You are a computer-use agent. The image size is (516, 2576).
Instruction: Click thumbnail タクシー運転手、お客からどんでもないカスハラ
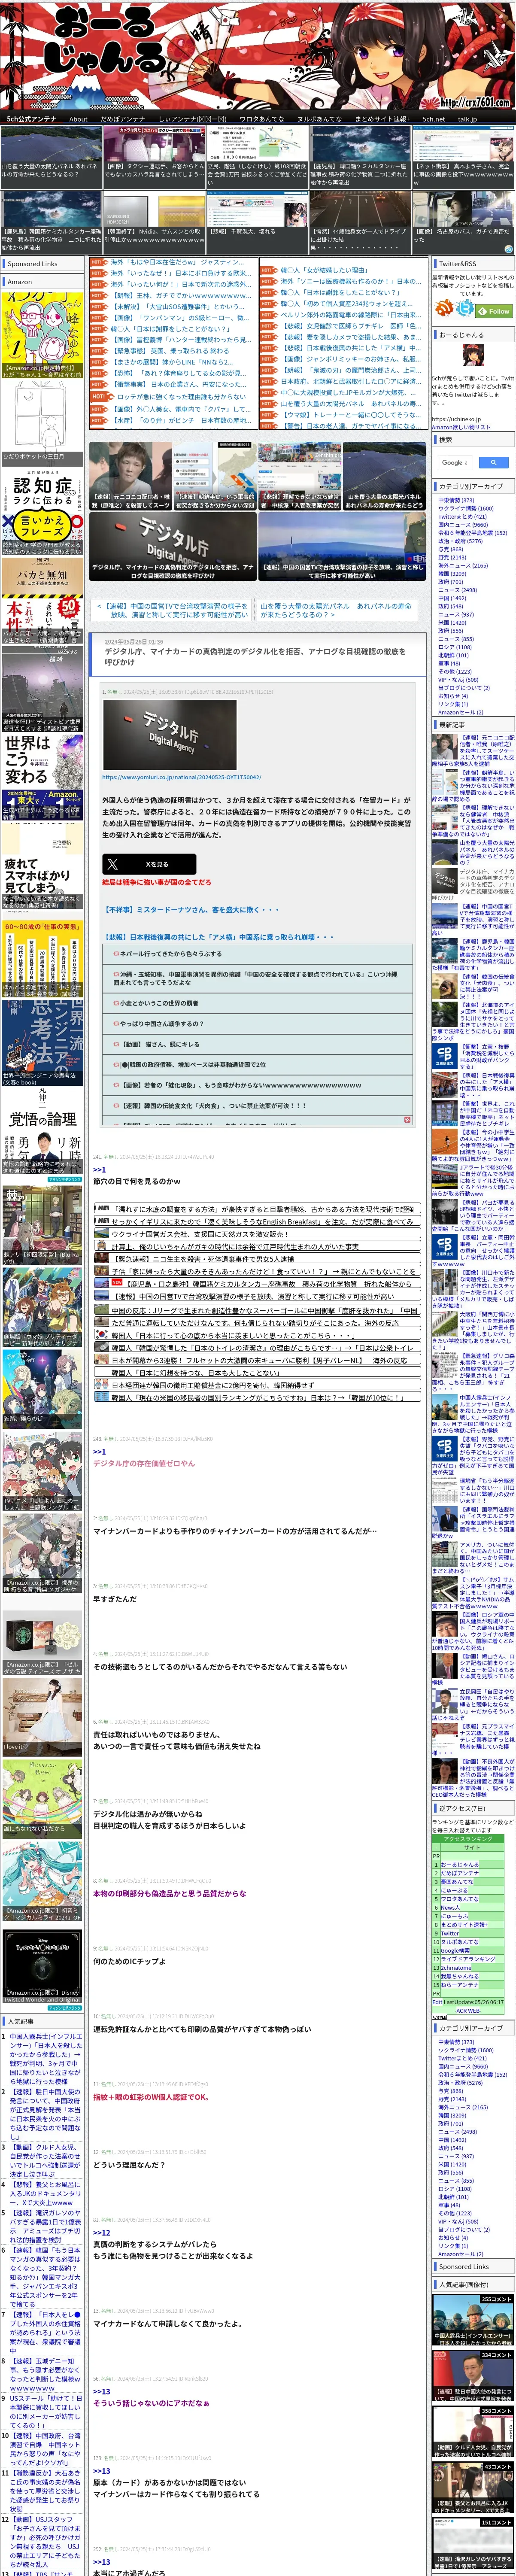click(154, 157)
